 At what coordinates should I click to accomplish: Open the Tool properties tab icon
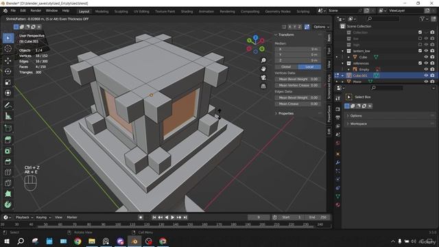[338, 98]
